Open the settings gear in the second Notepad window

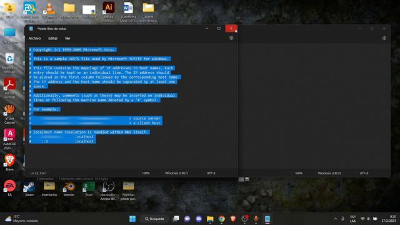[384, 38]
